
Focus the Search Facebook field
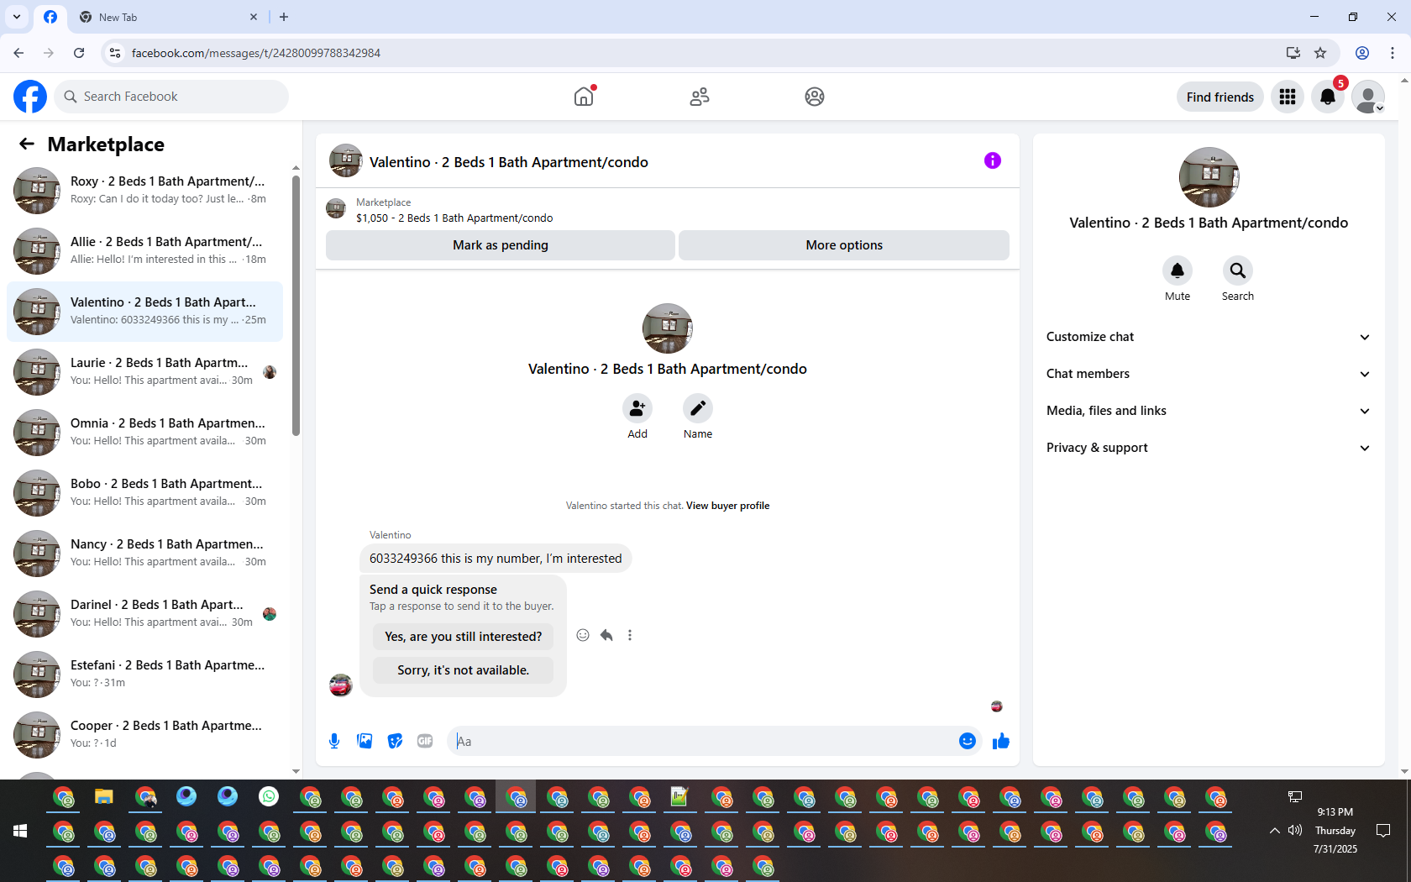point(171,97)
